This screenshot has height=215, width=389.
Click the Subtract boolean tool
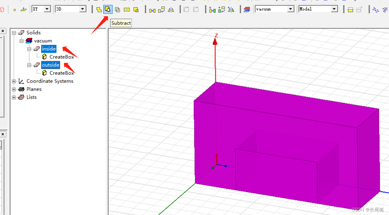tap(108, 9)
